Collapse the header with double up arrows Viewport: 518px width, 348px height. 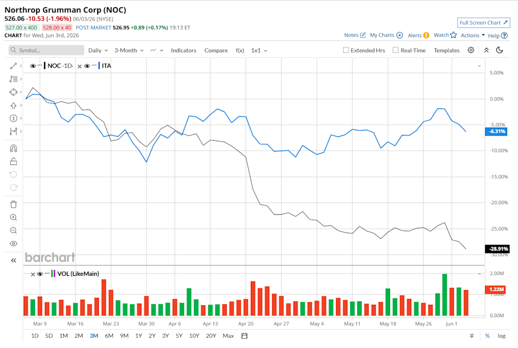click(x=486, y=50)
